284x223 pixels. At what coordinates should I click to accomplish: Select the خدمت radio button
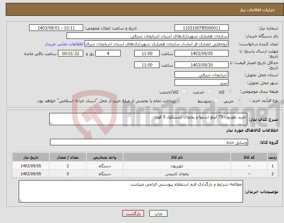209,91
